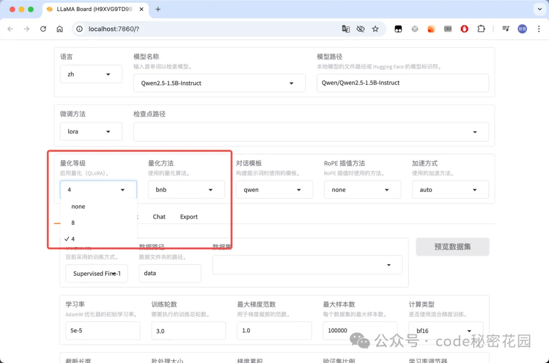Open the extensions puzzle-piece menu
Image resolution: width=549 pixels, height=363 pixels.
[x=481, y=29]
